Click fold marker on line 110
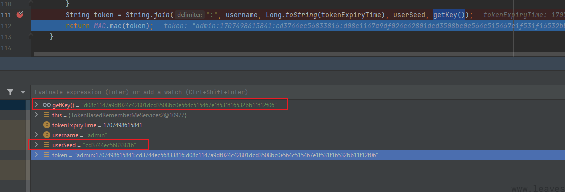The height and width of the screenshot is (192, 565). tap(31, 3)
